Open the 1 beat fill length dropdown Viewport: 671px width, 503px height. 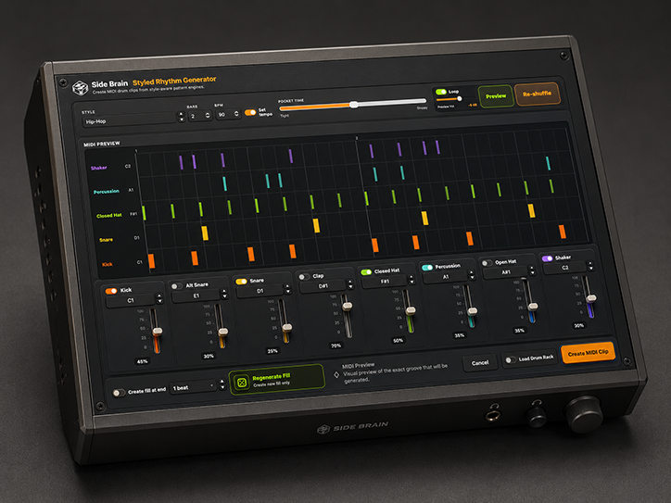pyautogui.click(x=193, y=387)
